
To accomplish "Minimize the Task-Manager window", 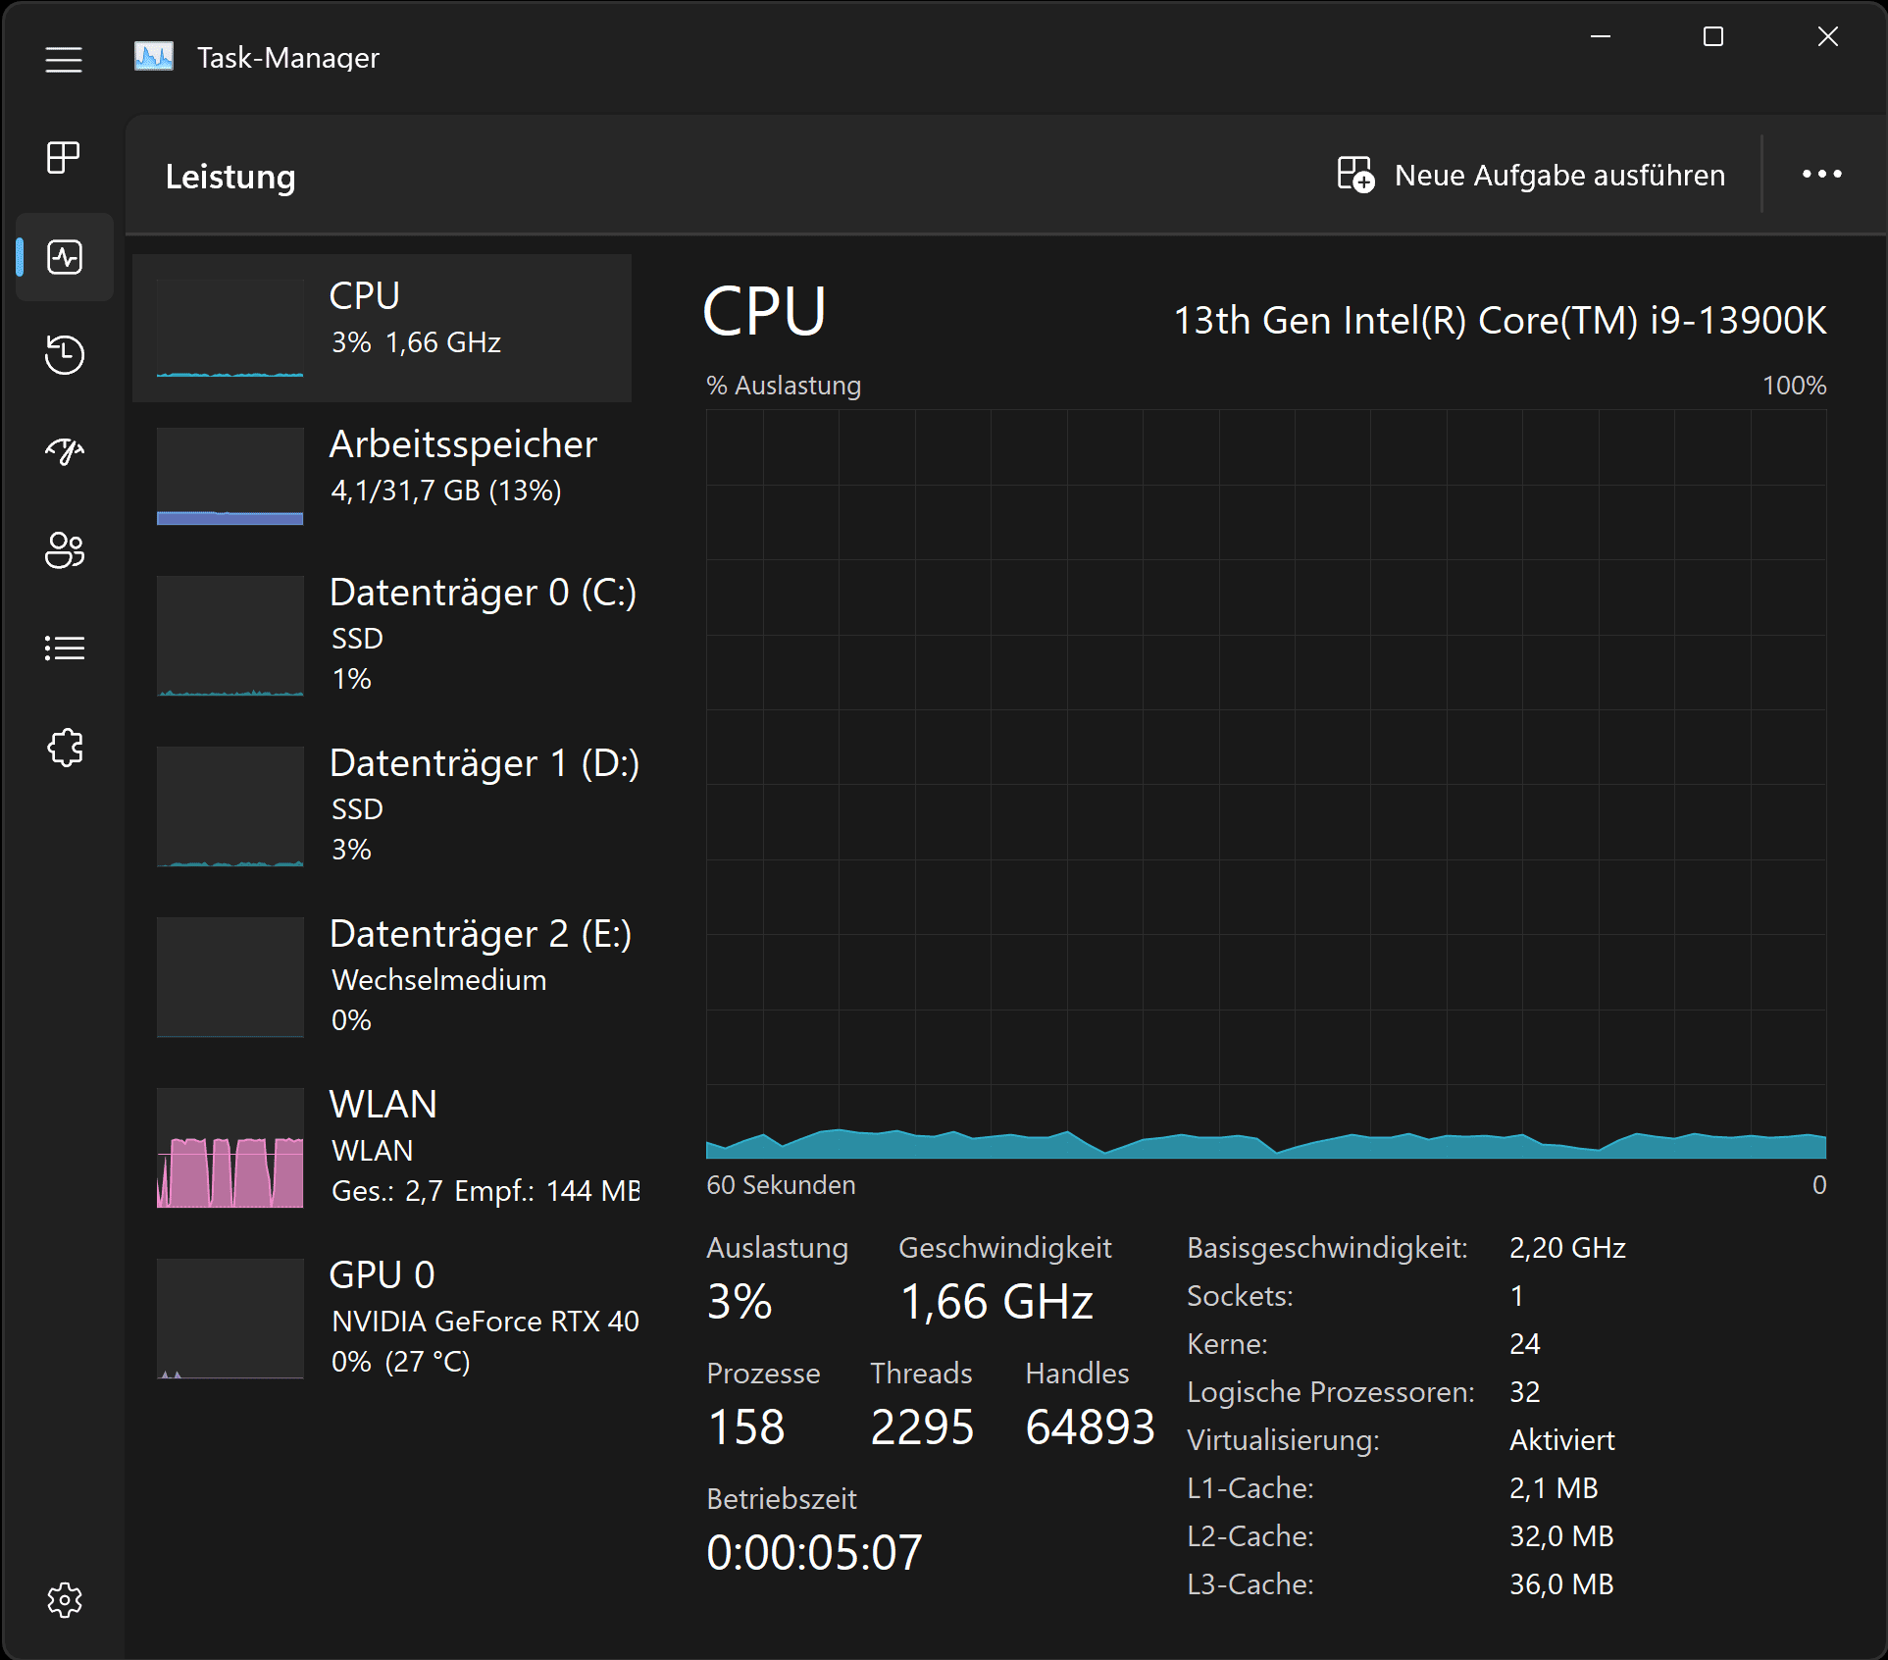I will 1601,37.
